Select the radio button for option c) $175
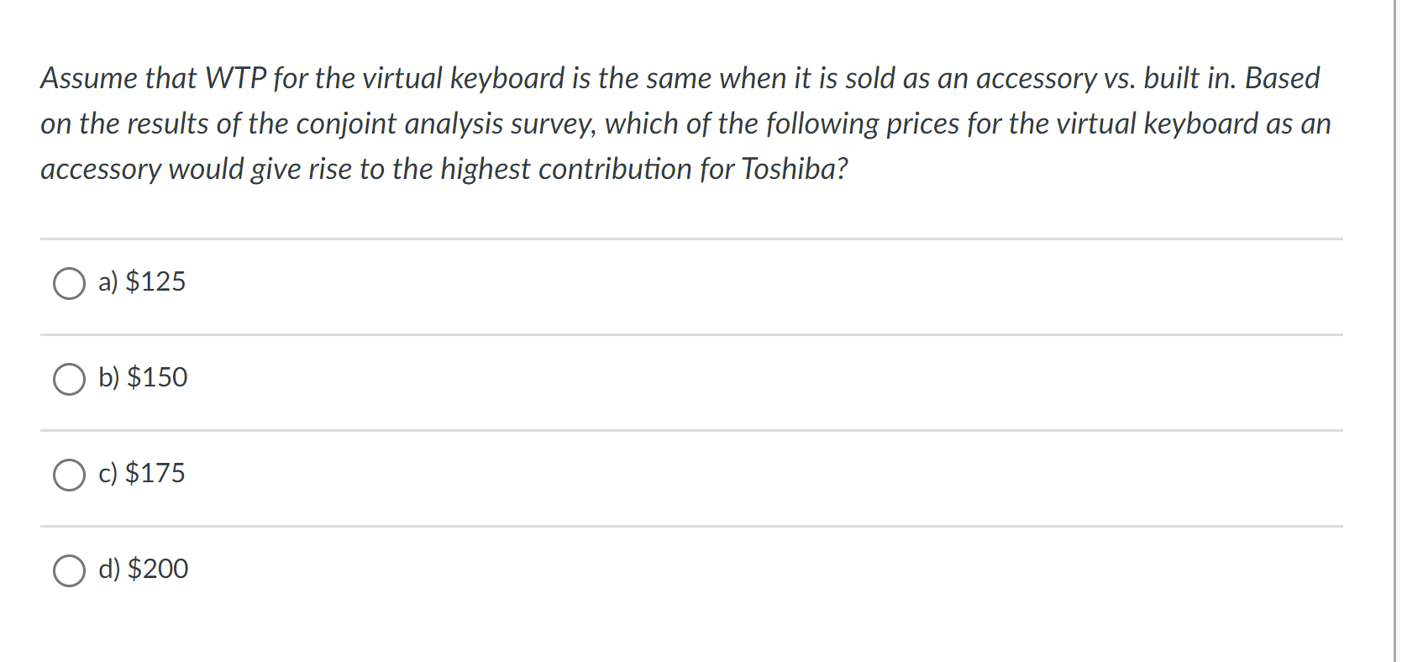 coord(69,475)
